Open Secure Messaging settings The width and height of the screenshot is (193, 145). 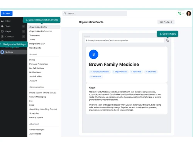pos(37,97)
